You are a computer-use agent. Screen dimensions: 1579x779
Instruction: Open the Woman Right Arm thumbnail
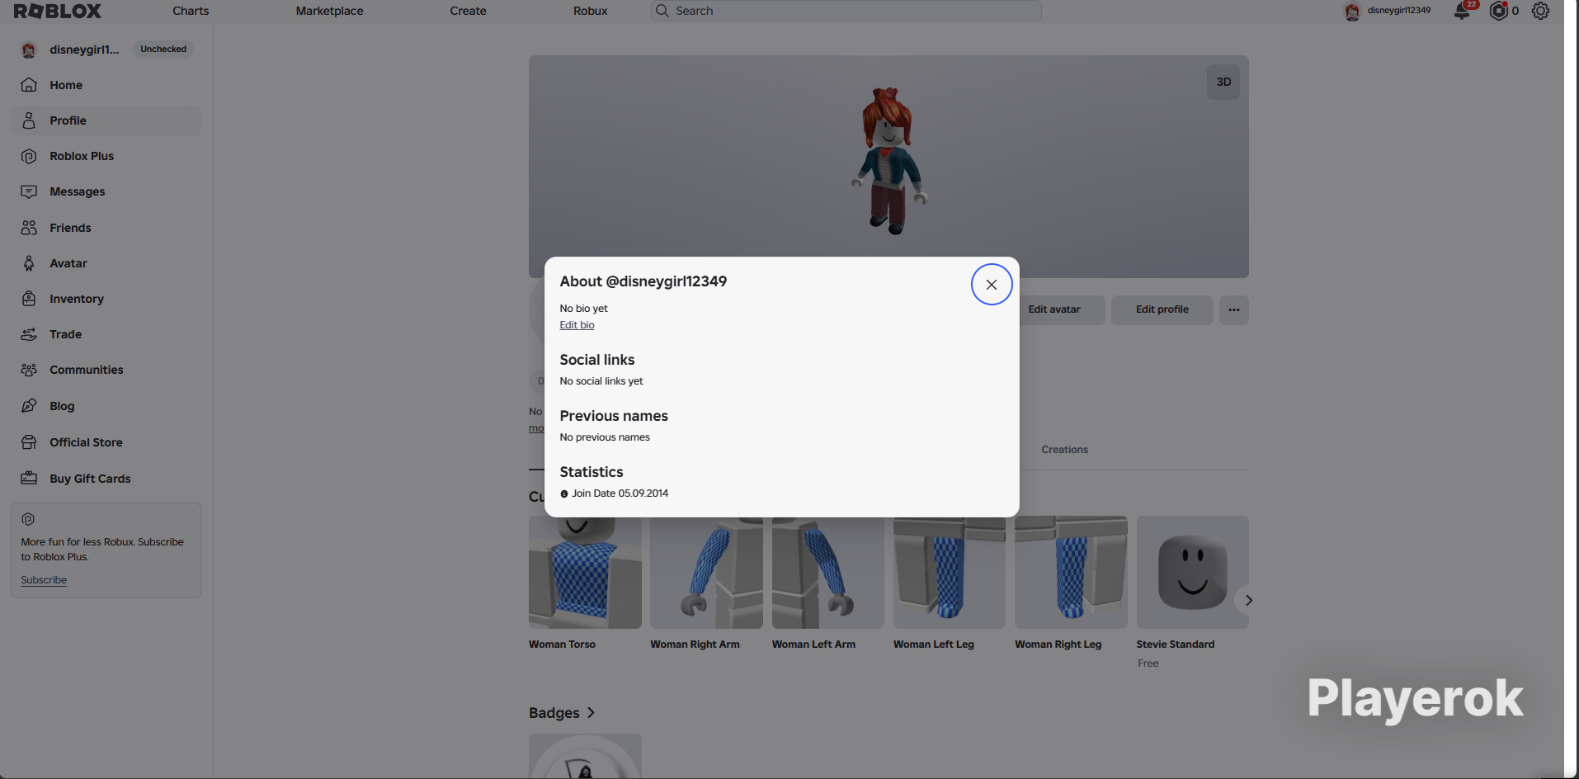pos(706,573)
